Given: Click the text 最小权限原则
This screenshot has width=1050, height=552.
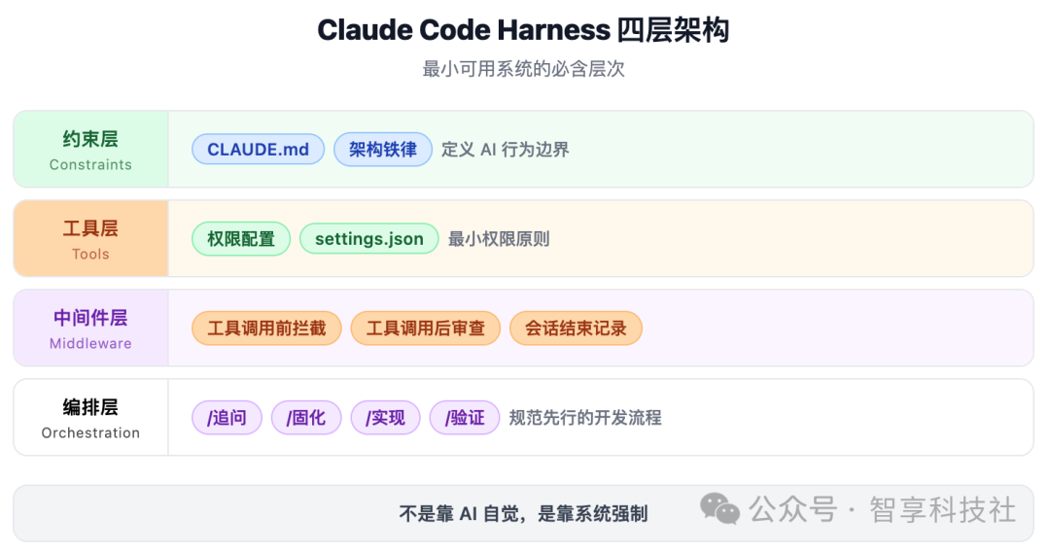Looking at the screenshot, I should [x=498, y=239].
